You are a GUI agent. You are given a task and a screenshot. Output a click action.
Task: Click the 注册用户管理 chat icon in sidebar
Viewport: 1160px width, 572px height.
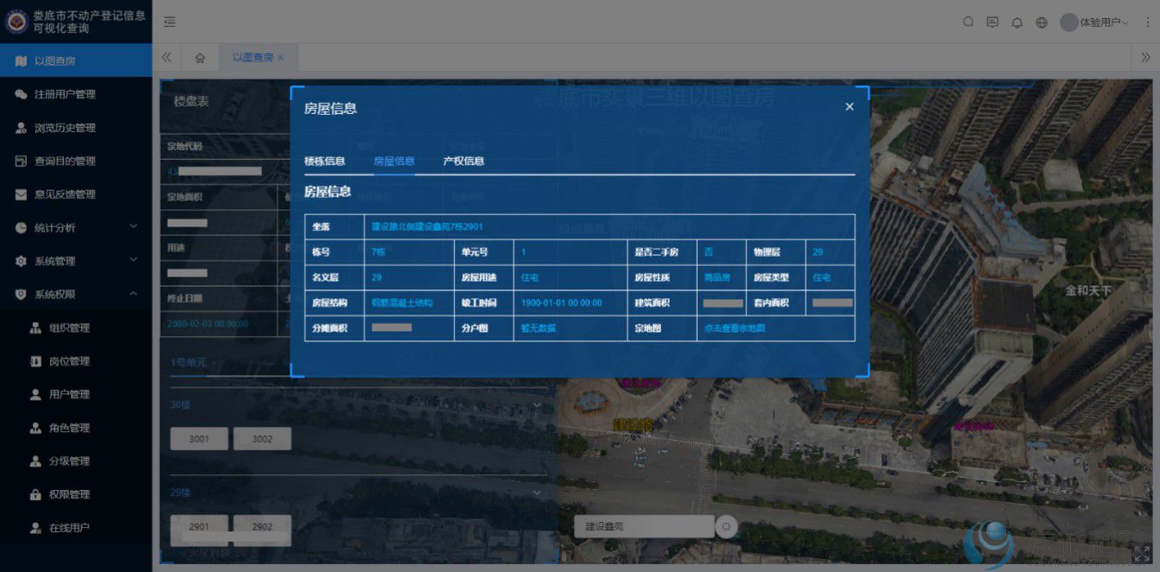point(21,94)
